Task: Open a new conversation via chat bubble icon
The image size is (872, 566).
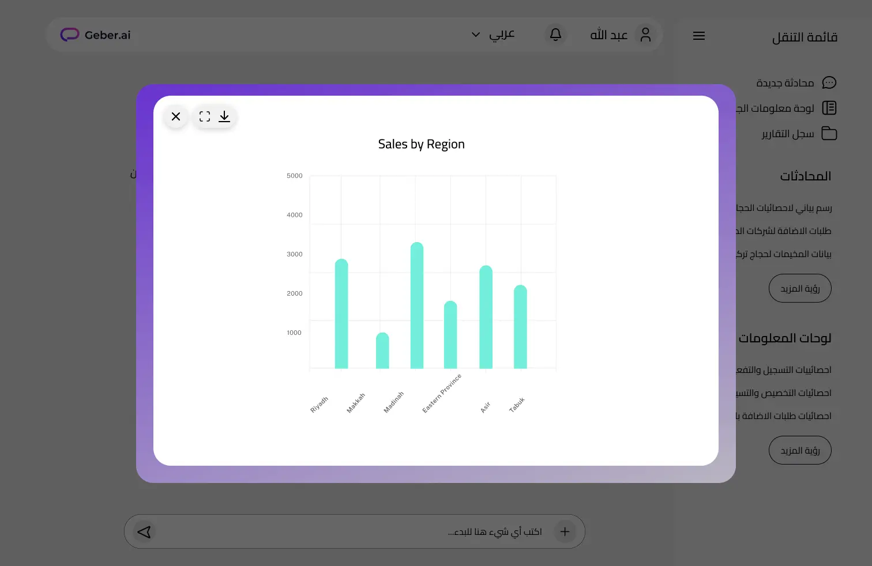Action: point(829,82)
